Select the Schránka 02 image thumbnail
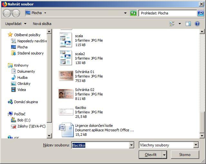206x164 pixels. (66, 94)
